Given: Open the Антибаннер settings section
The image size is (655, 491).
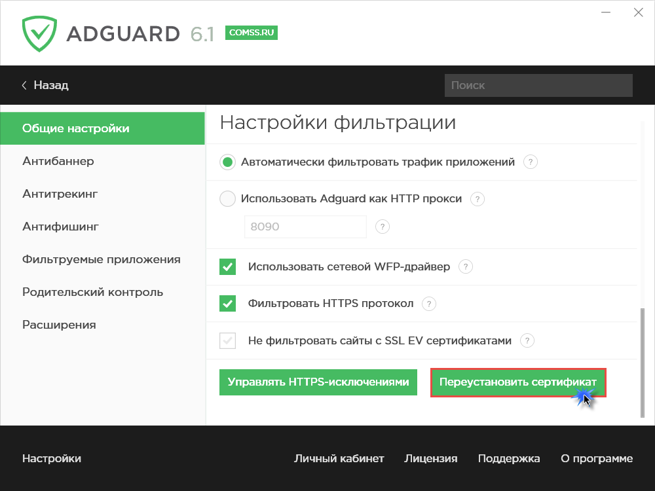Looking at the screenshot, I should [x=58, y=161].
